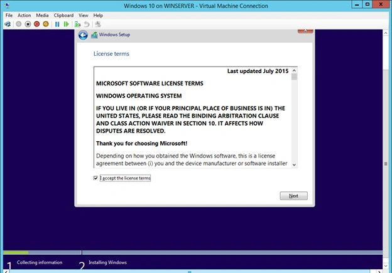Screen dimensions: 392x273
Task: Open the Action menu
Action: coord(24,15)
